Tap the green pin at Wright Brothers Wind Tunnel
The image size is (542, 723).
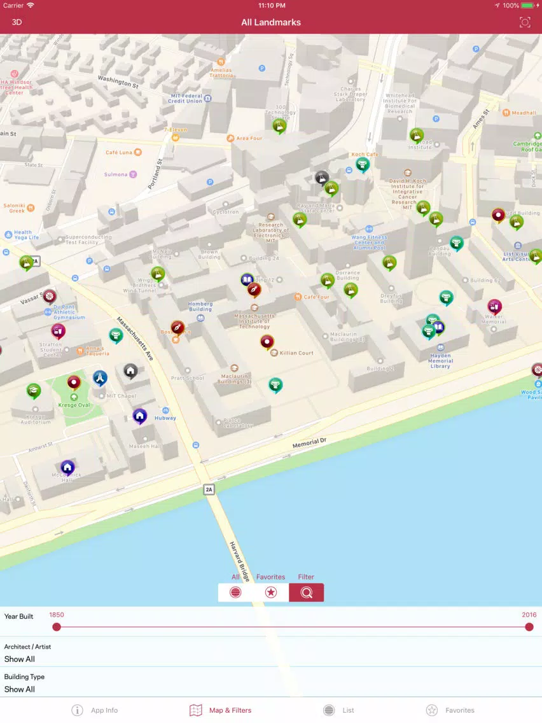(x=158, y=274)
